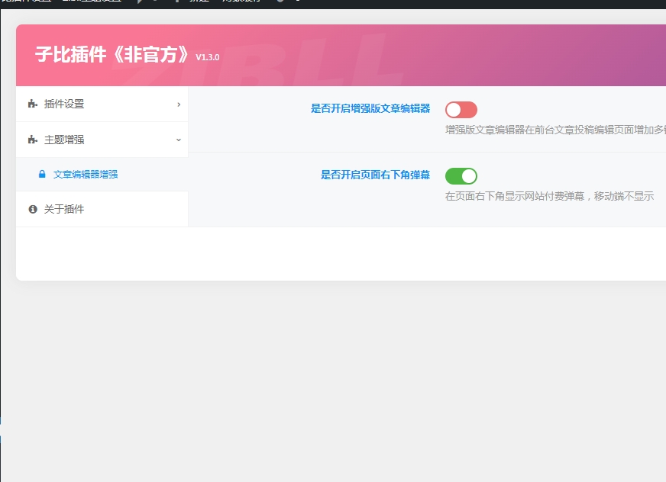Click the 增强版文章编辑器 description text

point(555,130)
